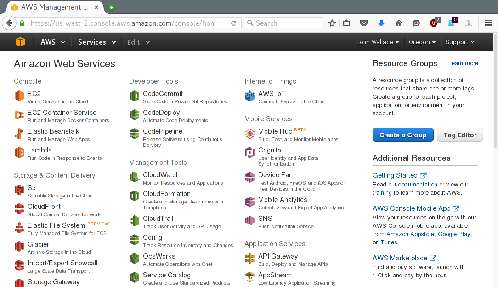The height and width of the screenshot is (287, 498).
Task: Go to the Firefox home page
Action: pos(399,23)
